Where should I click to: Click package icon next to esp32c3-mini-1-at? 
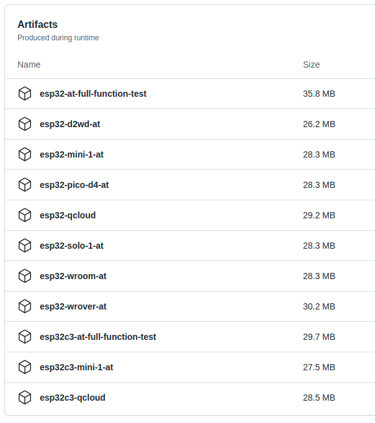[25, 367]
